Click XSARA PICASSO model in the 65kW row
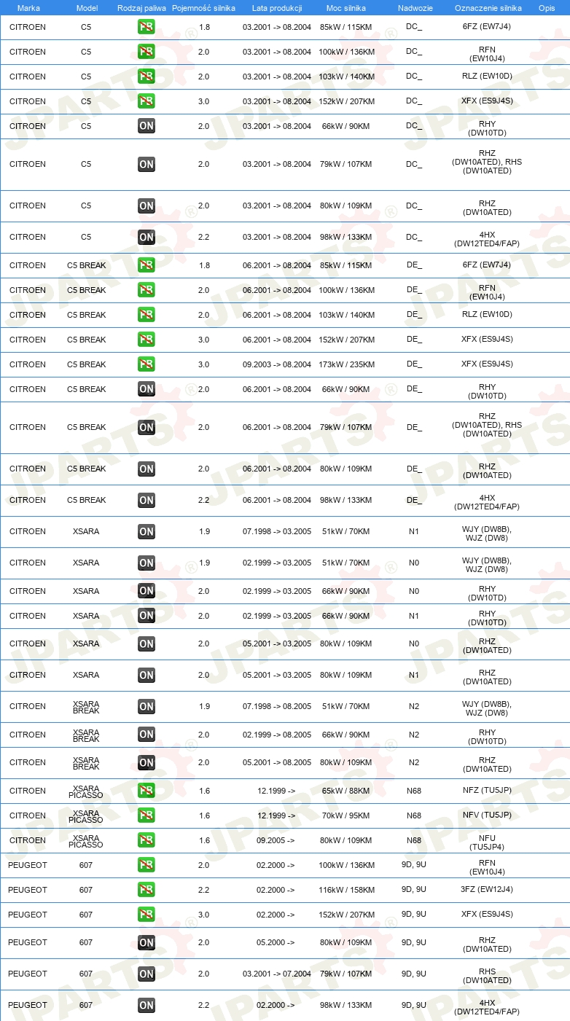Screen dimensions: 570x1021 pyautogui.click(x=86, y=791)
